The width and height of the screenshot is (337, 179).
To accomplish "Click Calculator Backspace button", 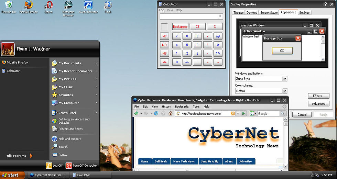I will [x=180, y=27].
